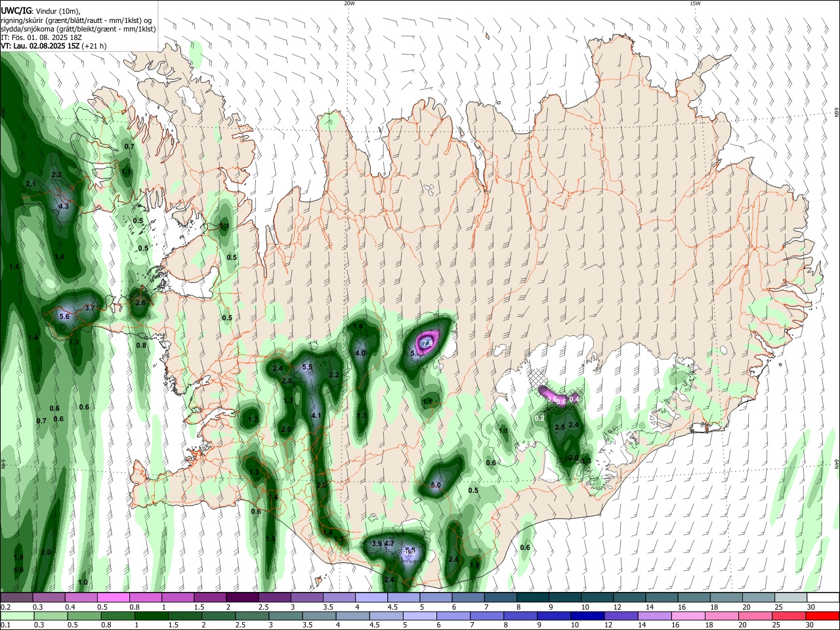840x630 pixels.
Task: Click the '20W' longitude label
Action: click(349, 3)
